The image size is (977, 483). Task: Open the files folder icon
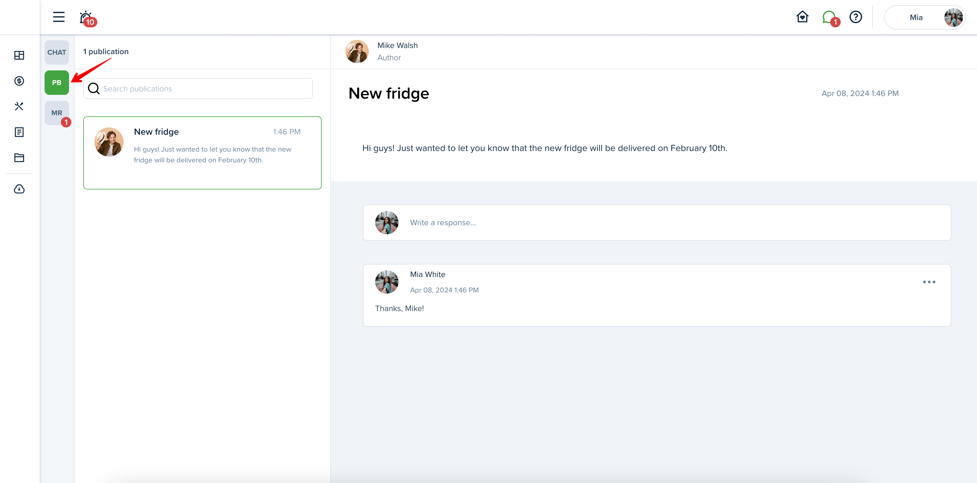tap(19, 158)
